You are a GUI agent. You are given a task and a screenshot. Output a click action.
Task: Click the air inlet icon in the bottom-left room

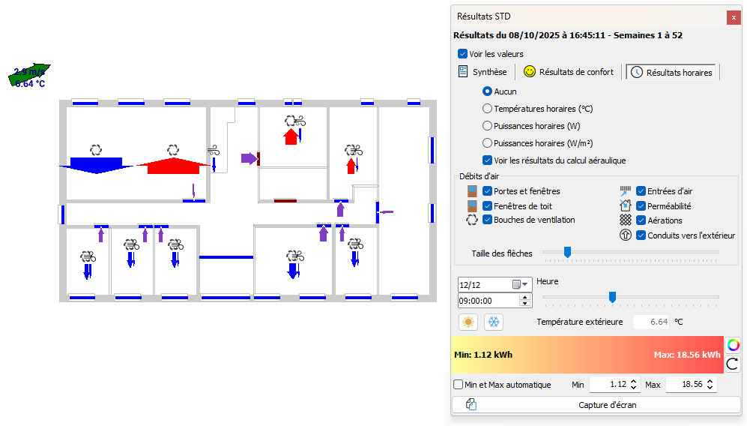tap(88, 257)
